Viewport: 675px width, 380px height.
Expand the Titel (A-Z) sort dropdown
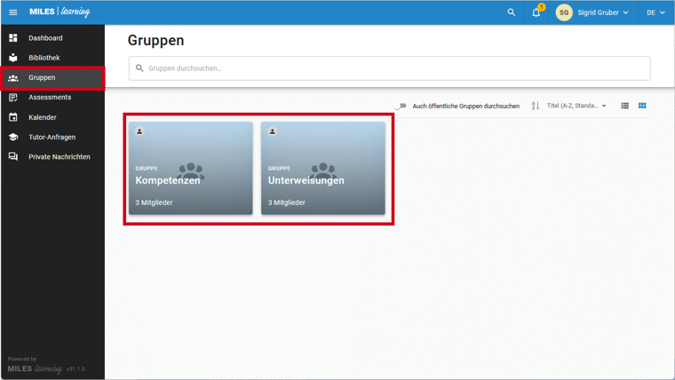(577, 106)
